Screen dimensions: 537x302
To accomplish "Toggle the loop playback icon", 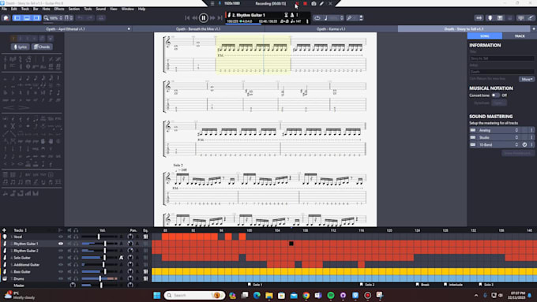I will [317, 18].
